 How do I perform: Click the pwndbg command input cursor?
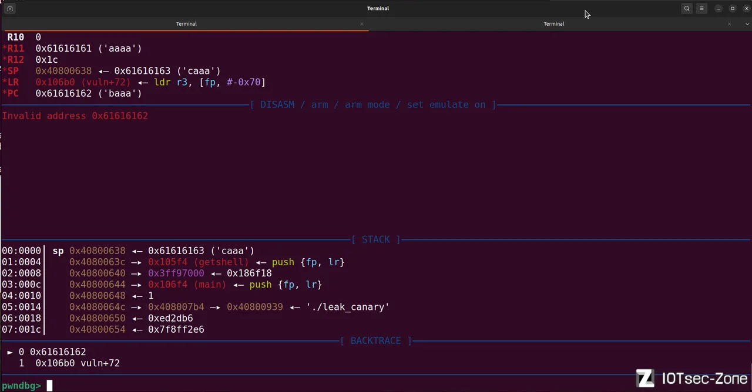50,386
